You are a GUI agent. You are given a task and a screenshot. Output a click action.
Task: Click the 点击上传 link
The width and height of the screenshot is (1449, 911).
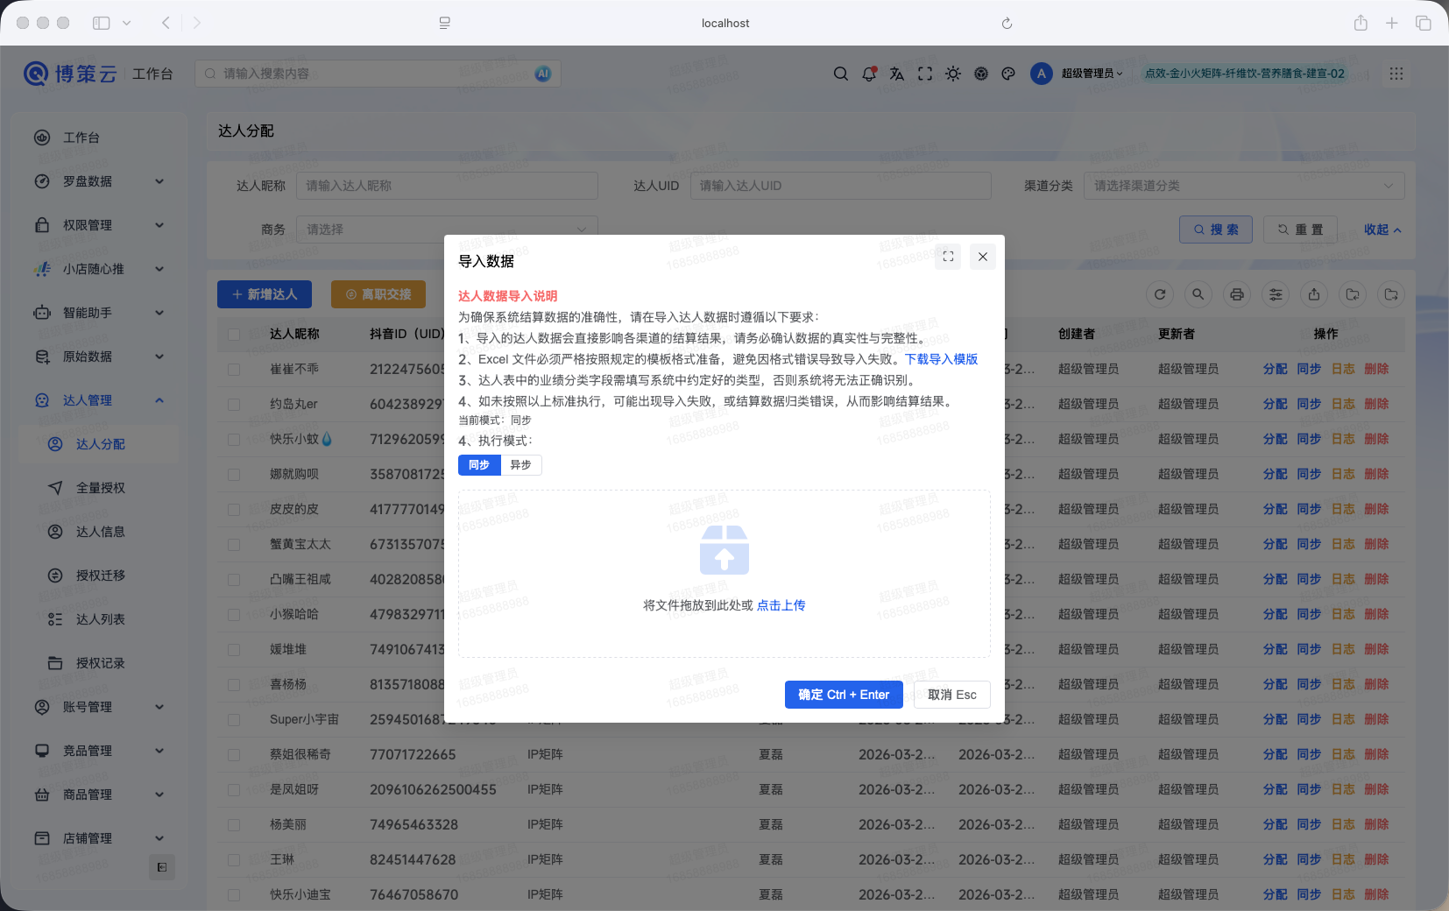(781, 605)
